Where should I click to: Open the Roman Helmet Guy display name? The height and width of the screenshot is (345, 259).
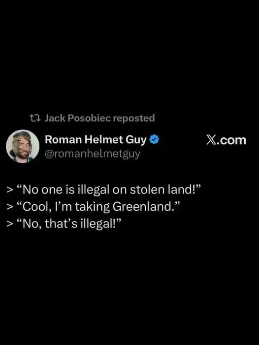click(x=96, y=139)
